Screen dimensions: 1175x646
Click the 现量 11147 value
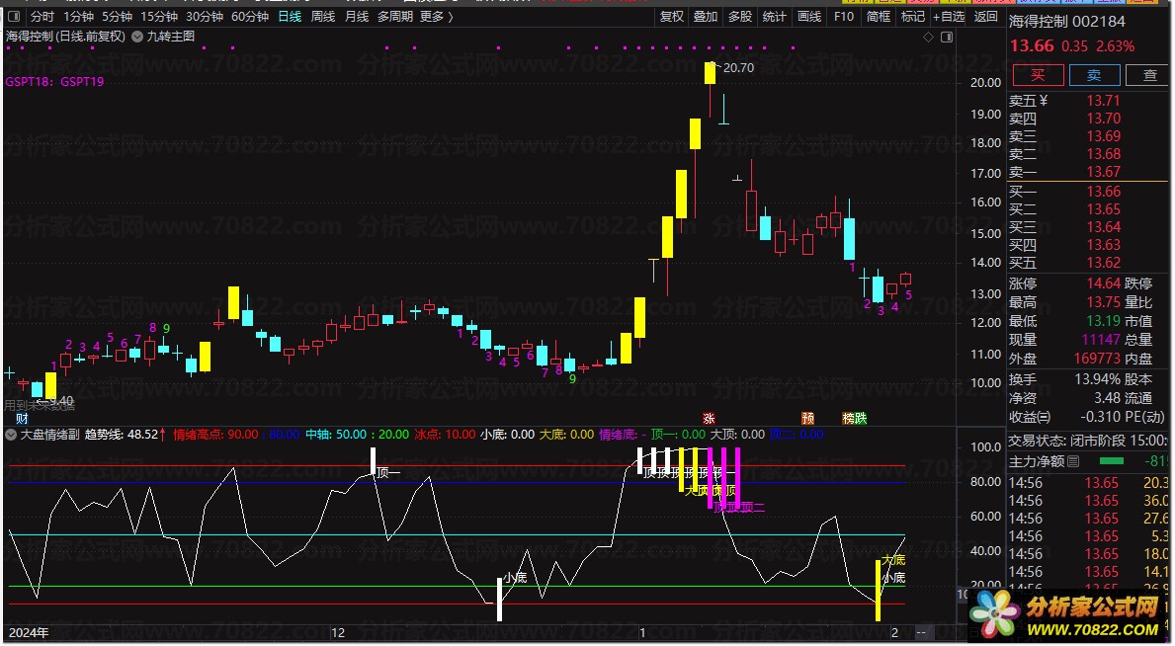[1102, 340]
